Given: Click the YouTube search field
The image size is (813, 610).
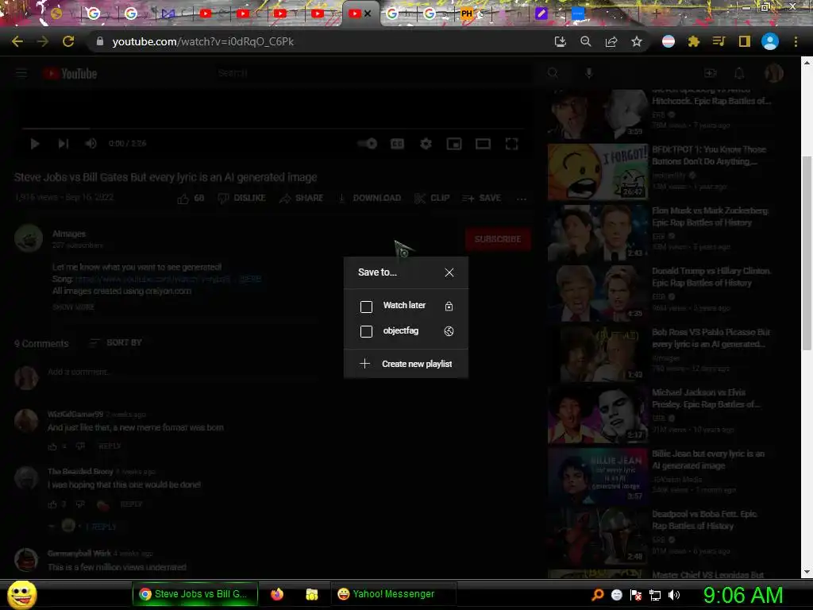Looking at the screenshot, I should click(373, 73).
